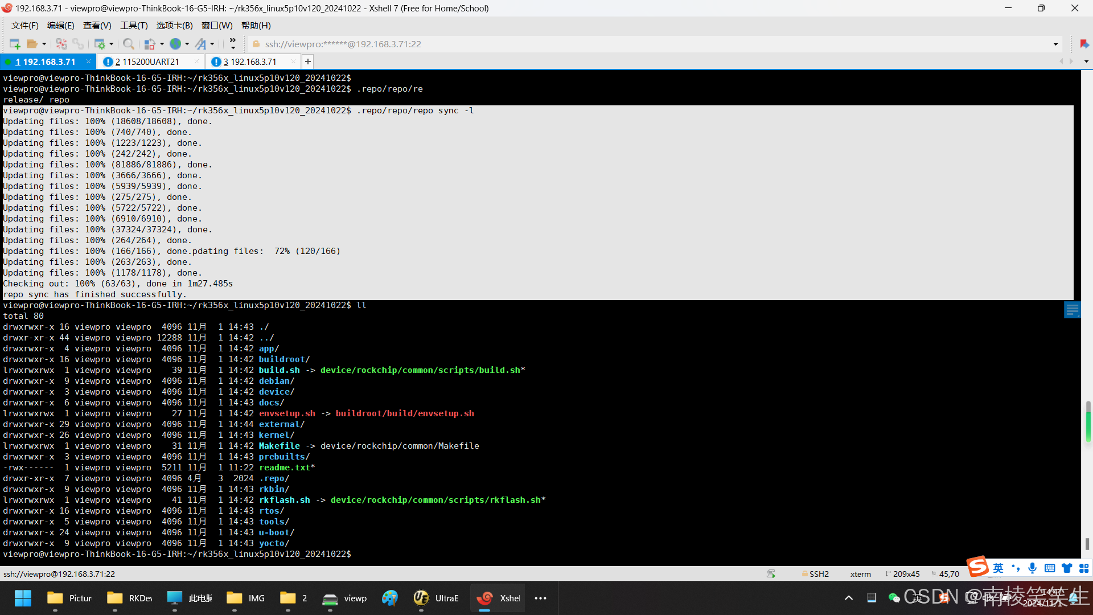Image resolution: width=1093 pixels, height=615 pixels.
Task: Expand the color scheme dropdown arrow
Action: coord(162,44)
